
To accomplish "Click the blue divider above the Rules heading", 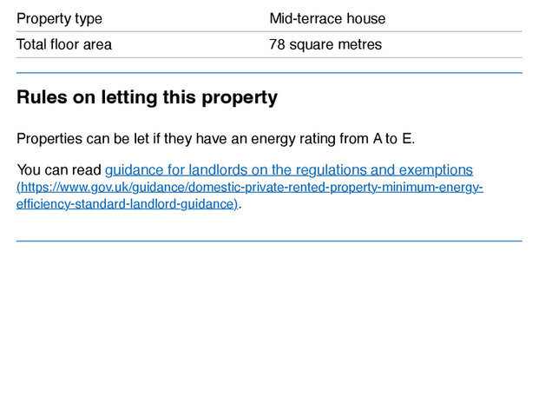I will [x=269, y=73].
